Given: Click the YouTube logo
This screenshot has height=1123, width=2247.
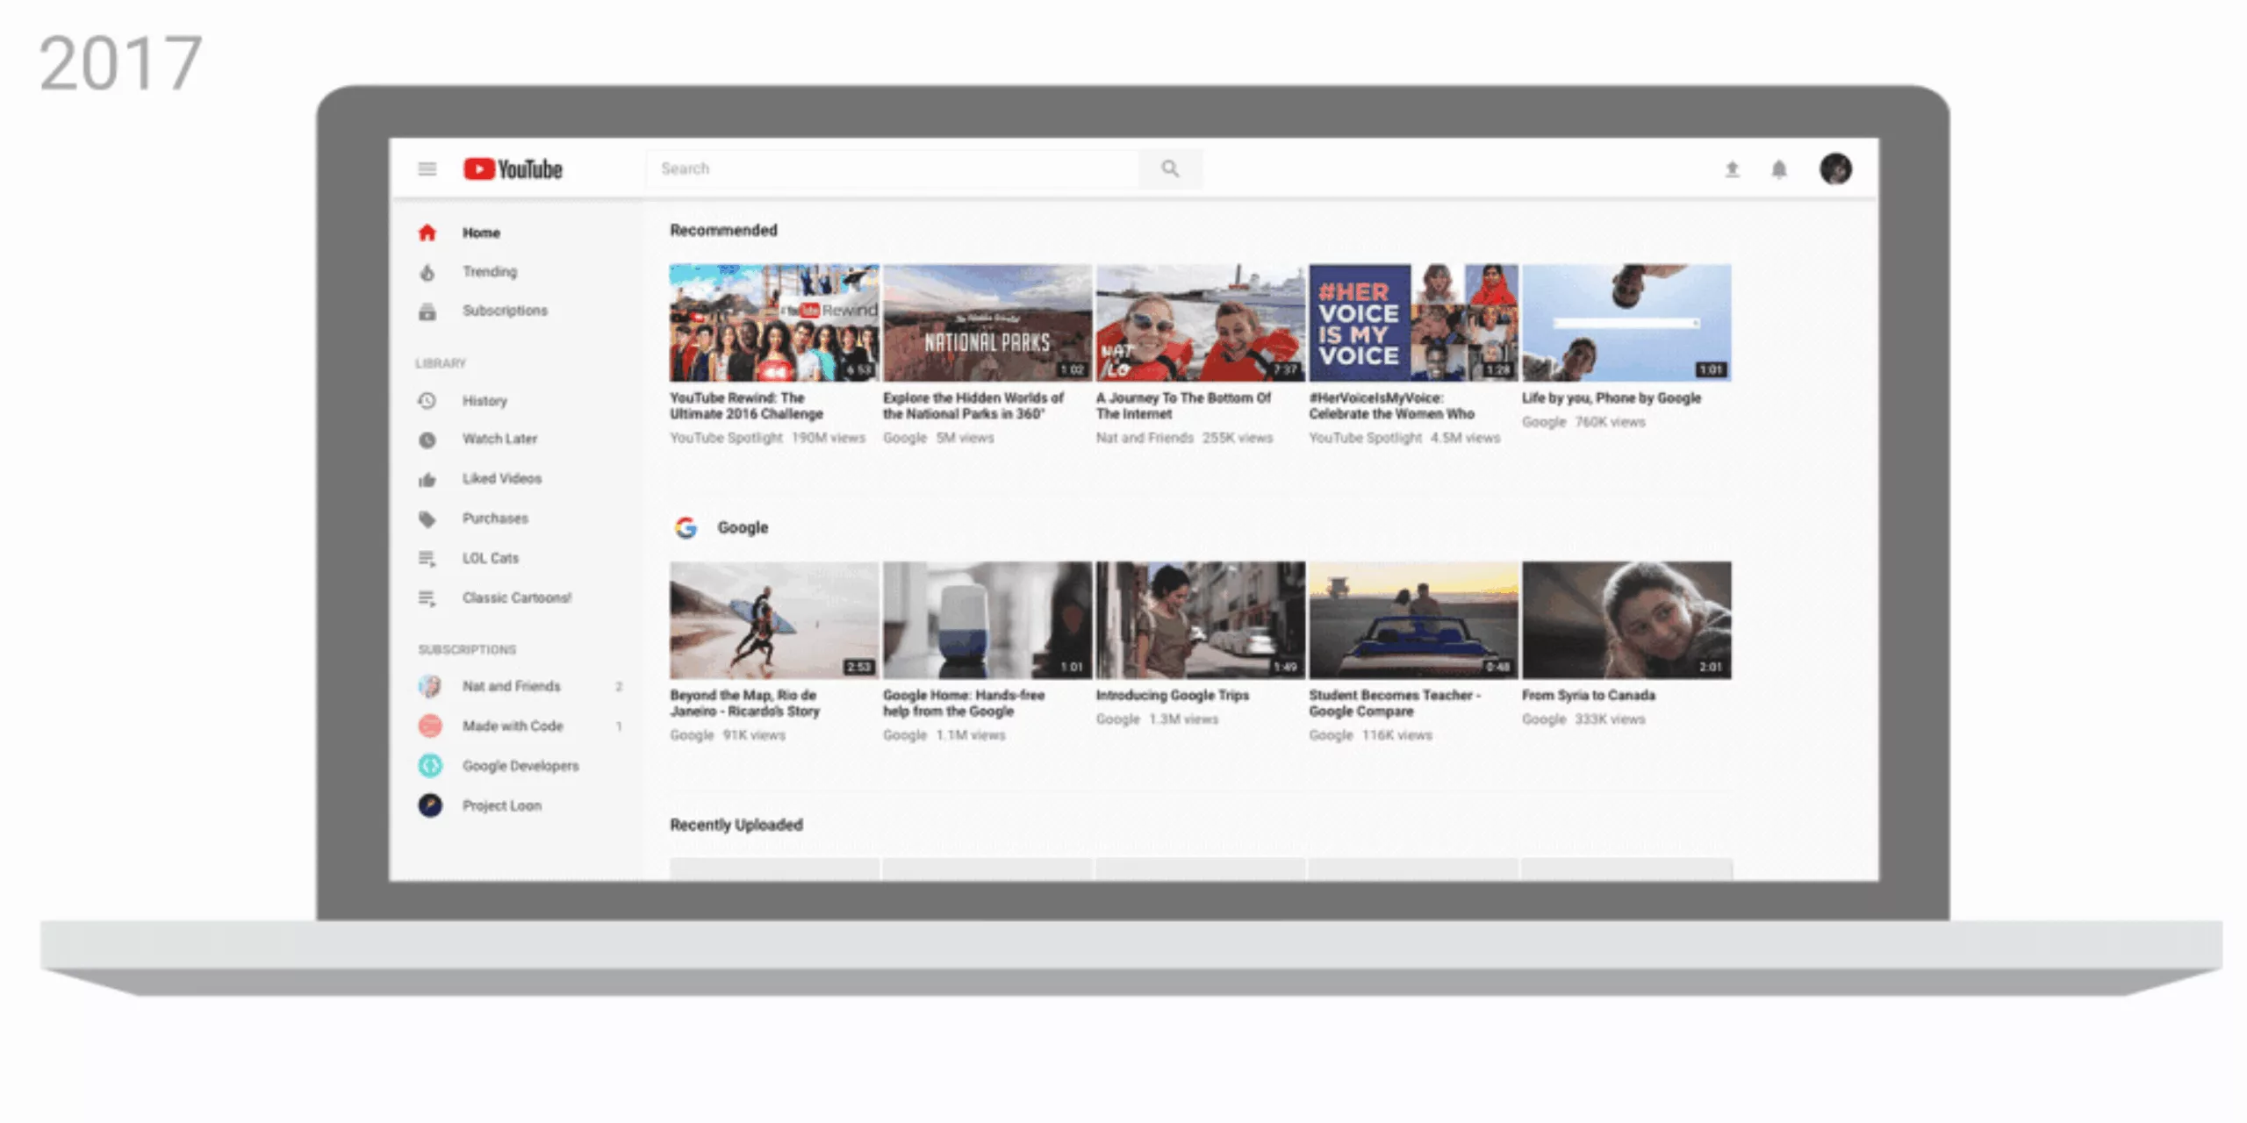Looking at the screenshot, I should (513, 168).
